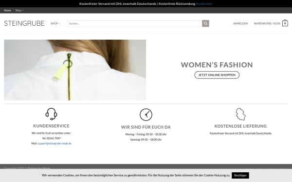Viewport: 292px width, 182px height.
Task: Click the headset Kundenservice icon
Action: (51, 114)
